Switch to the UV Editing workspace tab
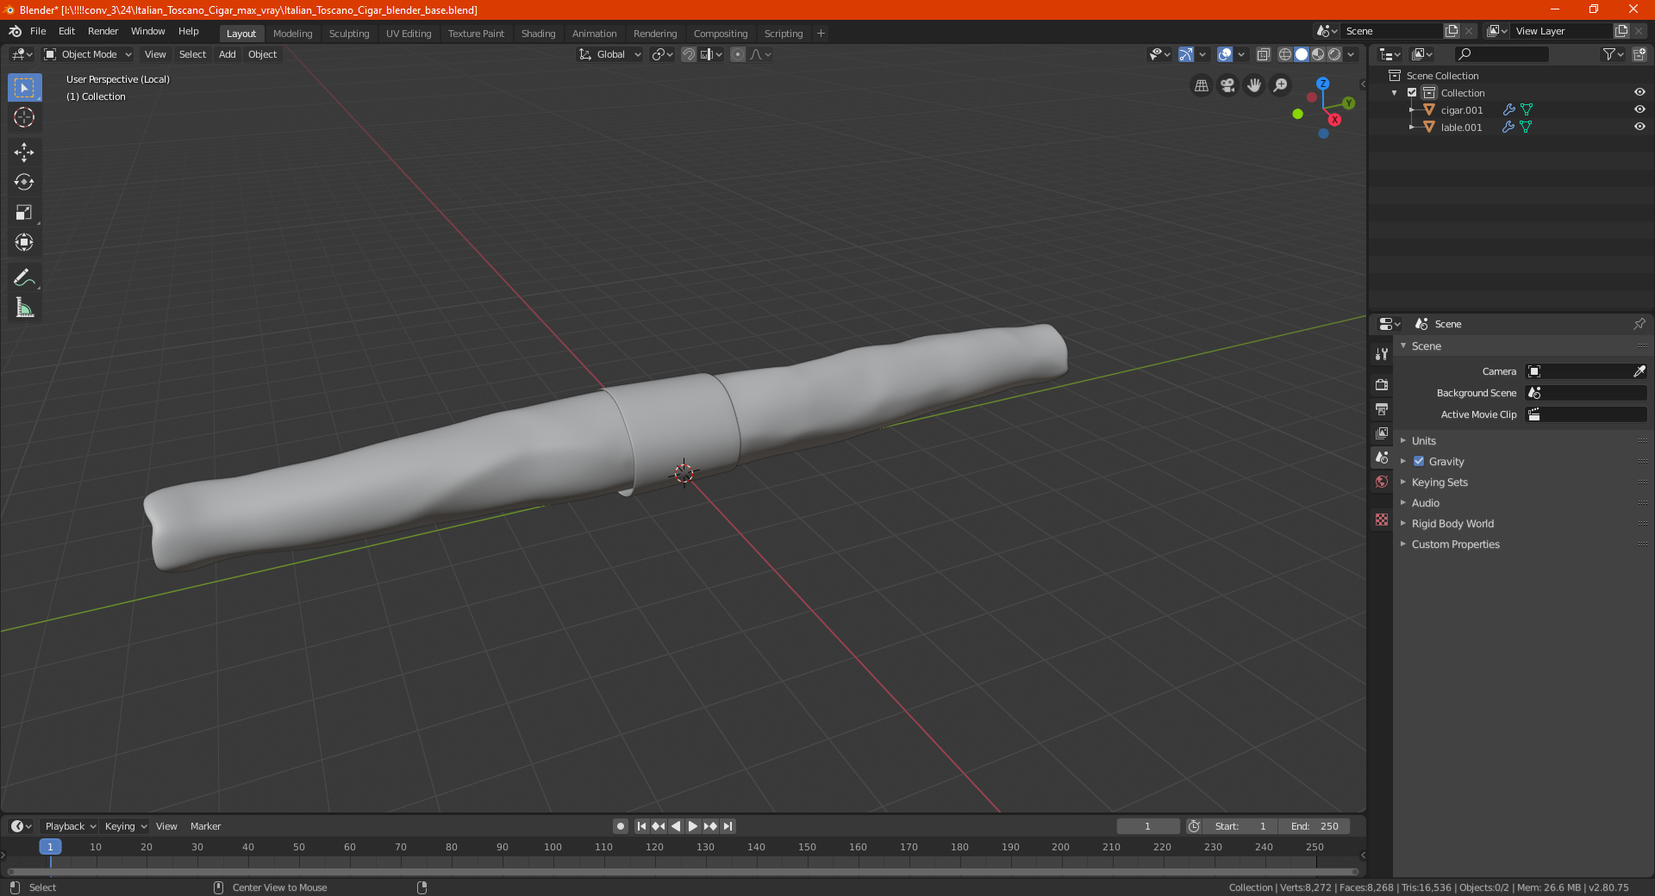 409,34
